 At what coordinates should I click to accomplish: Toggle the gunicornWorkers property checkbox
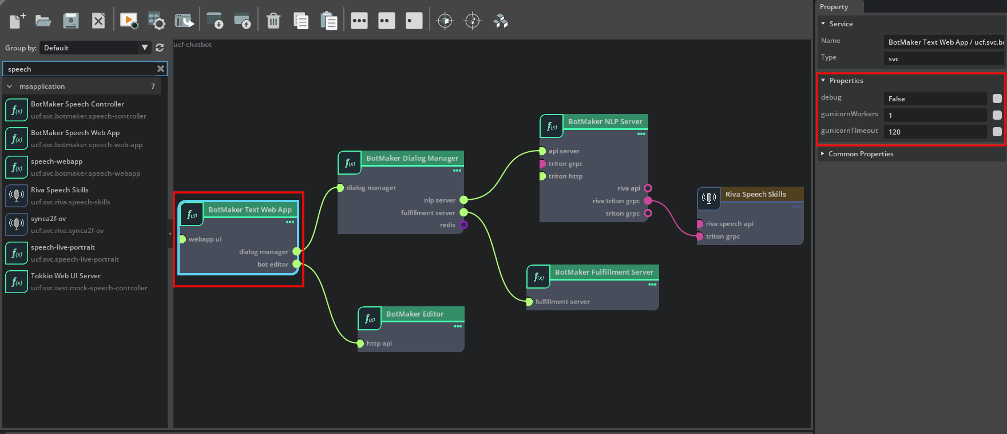tap(997, 115)
